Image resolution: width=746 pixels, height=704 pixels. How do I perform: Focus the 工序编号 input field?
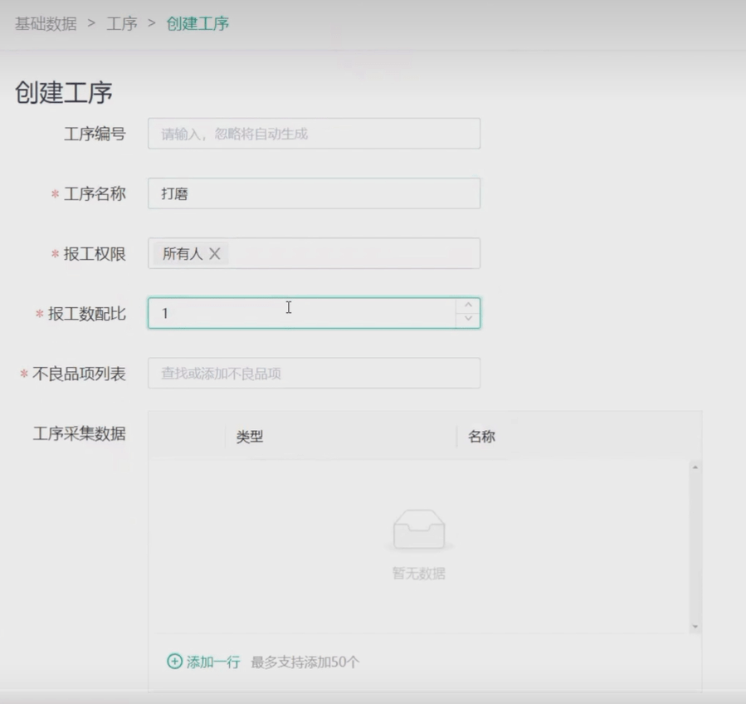(314, 134)
